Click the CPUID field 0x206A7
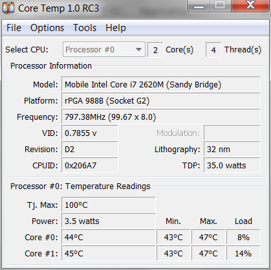This screenshot has height=270, width=271. [90, 166]
